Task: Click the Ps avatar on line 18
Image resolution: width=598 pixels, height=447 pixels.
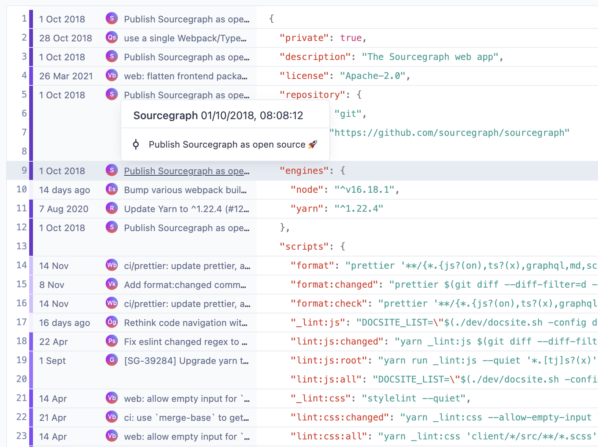Action: click(x=112, y=341)
